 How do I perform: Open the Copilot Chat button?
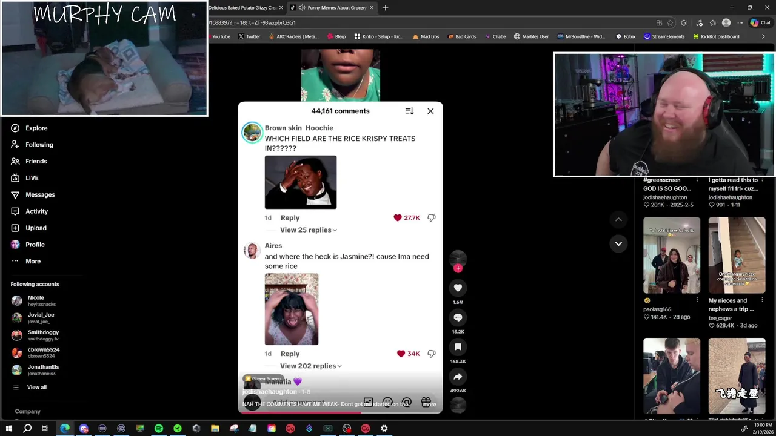(760, 23)
